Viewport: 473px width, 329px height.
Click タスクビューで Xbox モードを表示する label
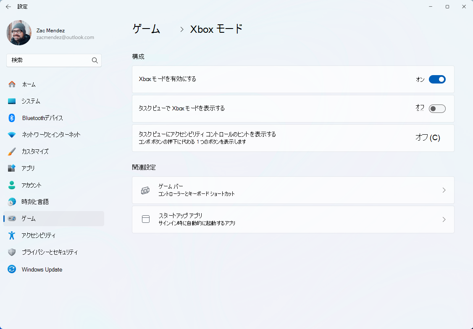[181, 108]
